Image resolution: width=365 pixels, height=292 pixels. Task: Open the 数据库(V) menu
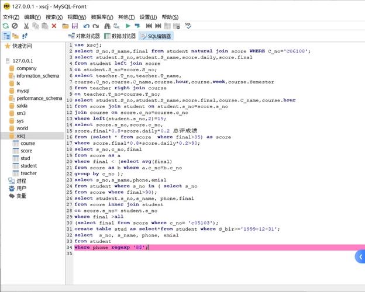click(102, 17)
